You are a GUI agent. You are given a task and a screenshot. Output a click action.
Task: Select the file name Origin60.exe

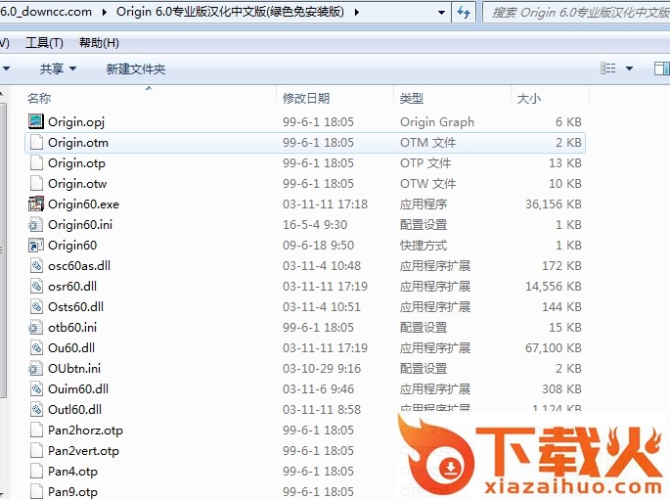pos(84,204)
